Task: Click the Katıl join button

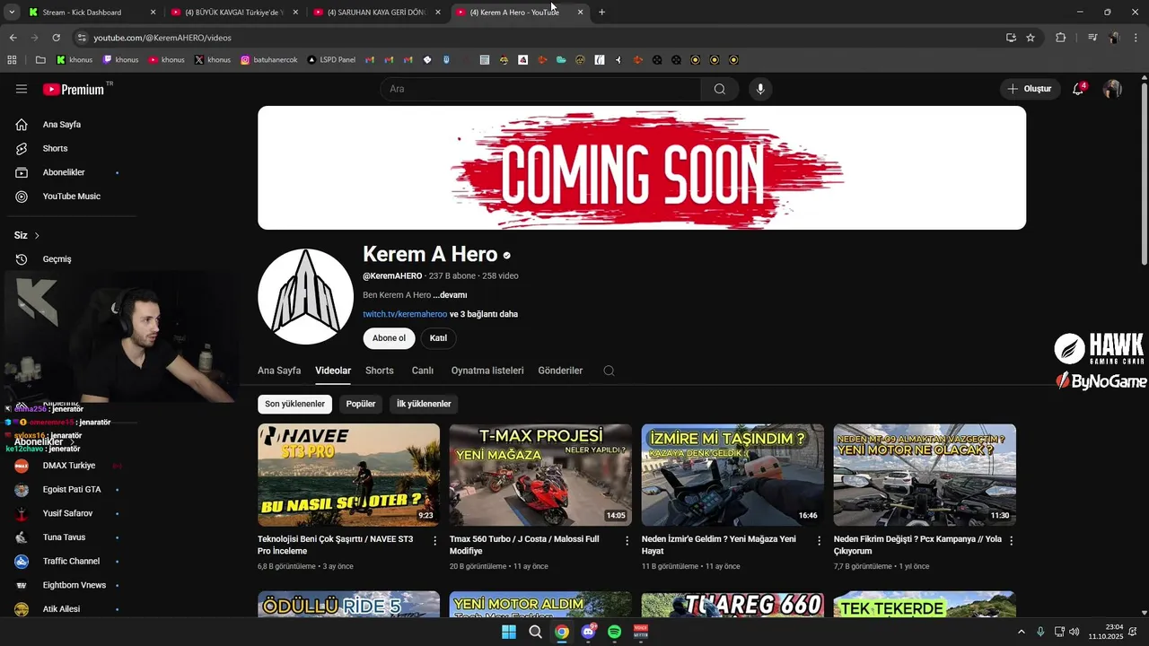Action: [x=438, y=338]
